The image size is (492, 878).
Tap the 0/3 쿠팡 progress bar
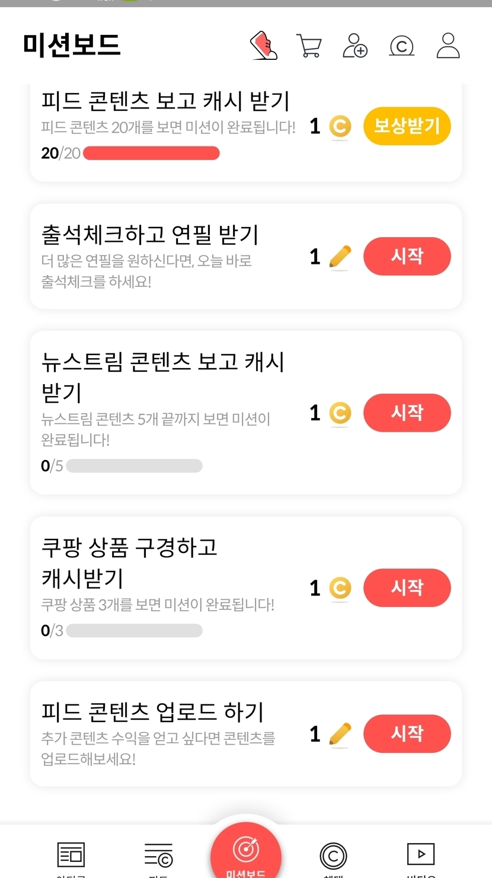pos(134,630)
